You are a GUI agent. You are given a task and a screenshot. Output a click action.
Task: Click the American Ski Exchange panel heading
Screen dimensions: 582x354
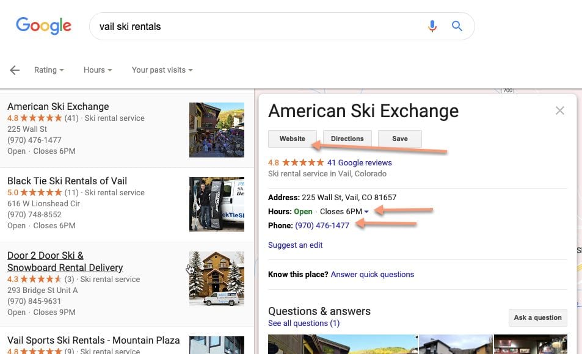pyautogui.click(x=363, y=111)
